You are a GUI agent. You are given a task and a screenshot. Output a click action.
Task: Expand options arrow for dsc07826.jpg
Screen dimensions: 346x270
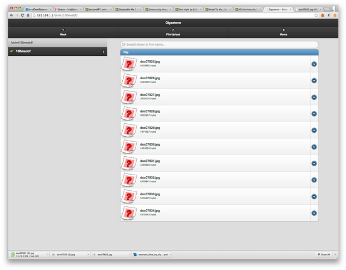coord(314,80)
